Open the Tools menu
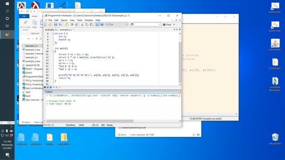This screenshot has height=160, width=285. pyautogui.click(x=80, y=20)
